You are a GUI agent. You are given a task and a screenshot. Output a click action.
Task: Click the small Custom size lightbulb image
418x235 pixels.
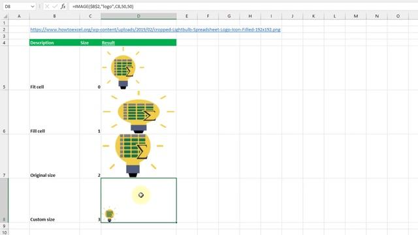[109, 214]
